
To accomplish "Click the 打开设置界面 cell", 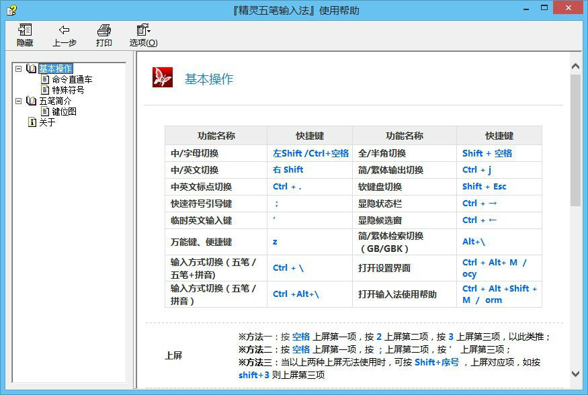I will coord(405,268).
